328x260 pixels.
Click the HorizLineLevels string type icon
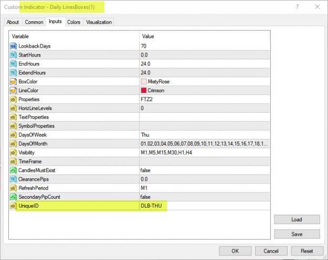tap(13, 109)
